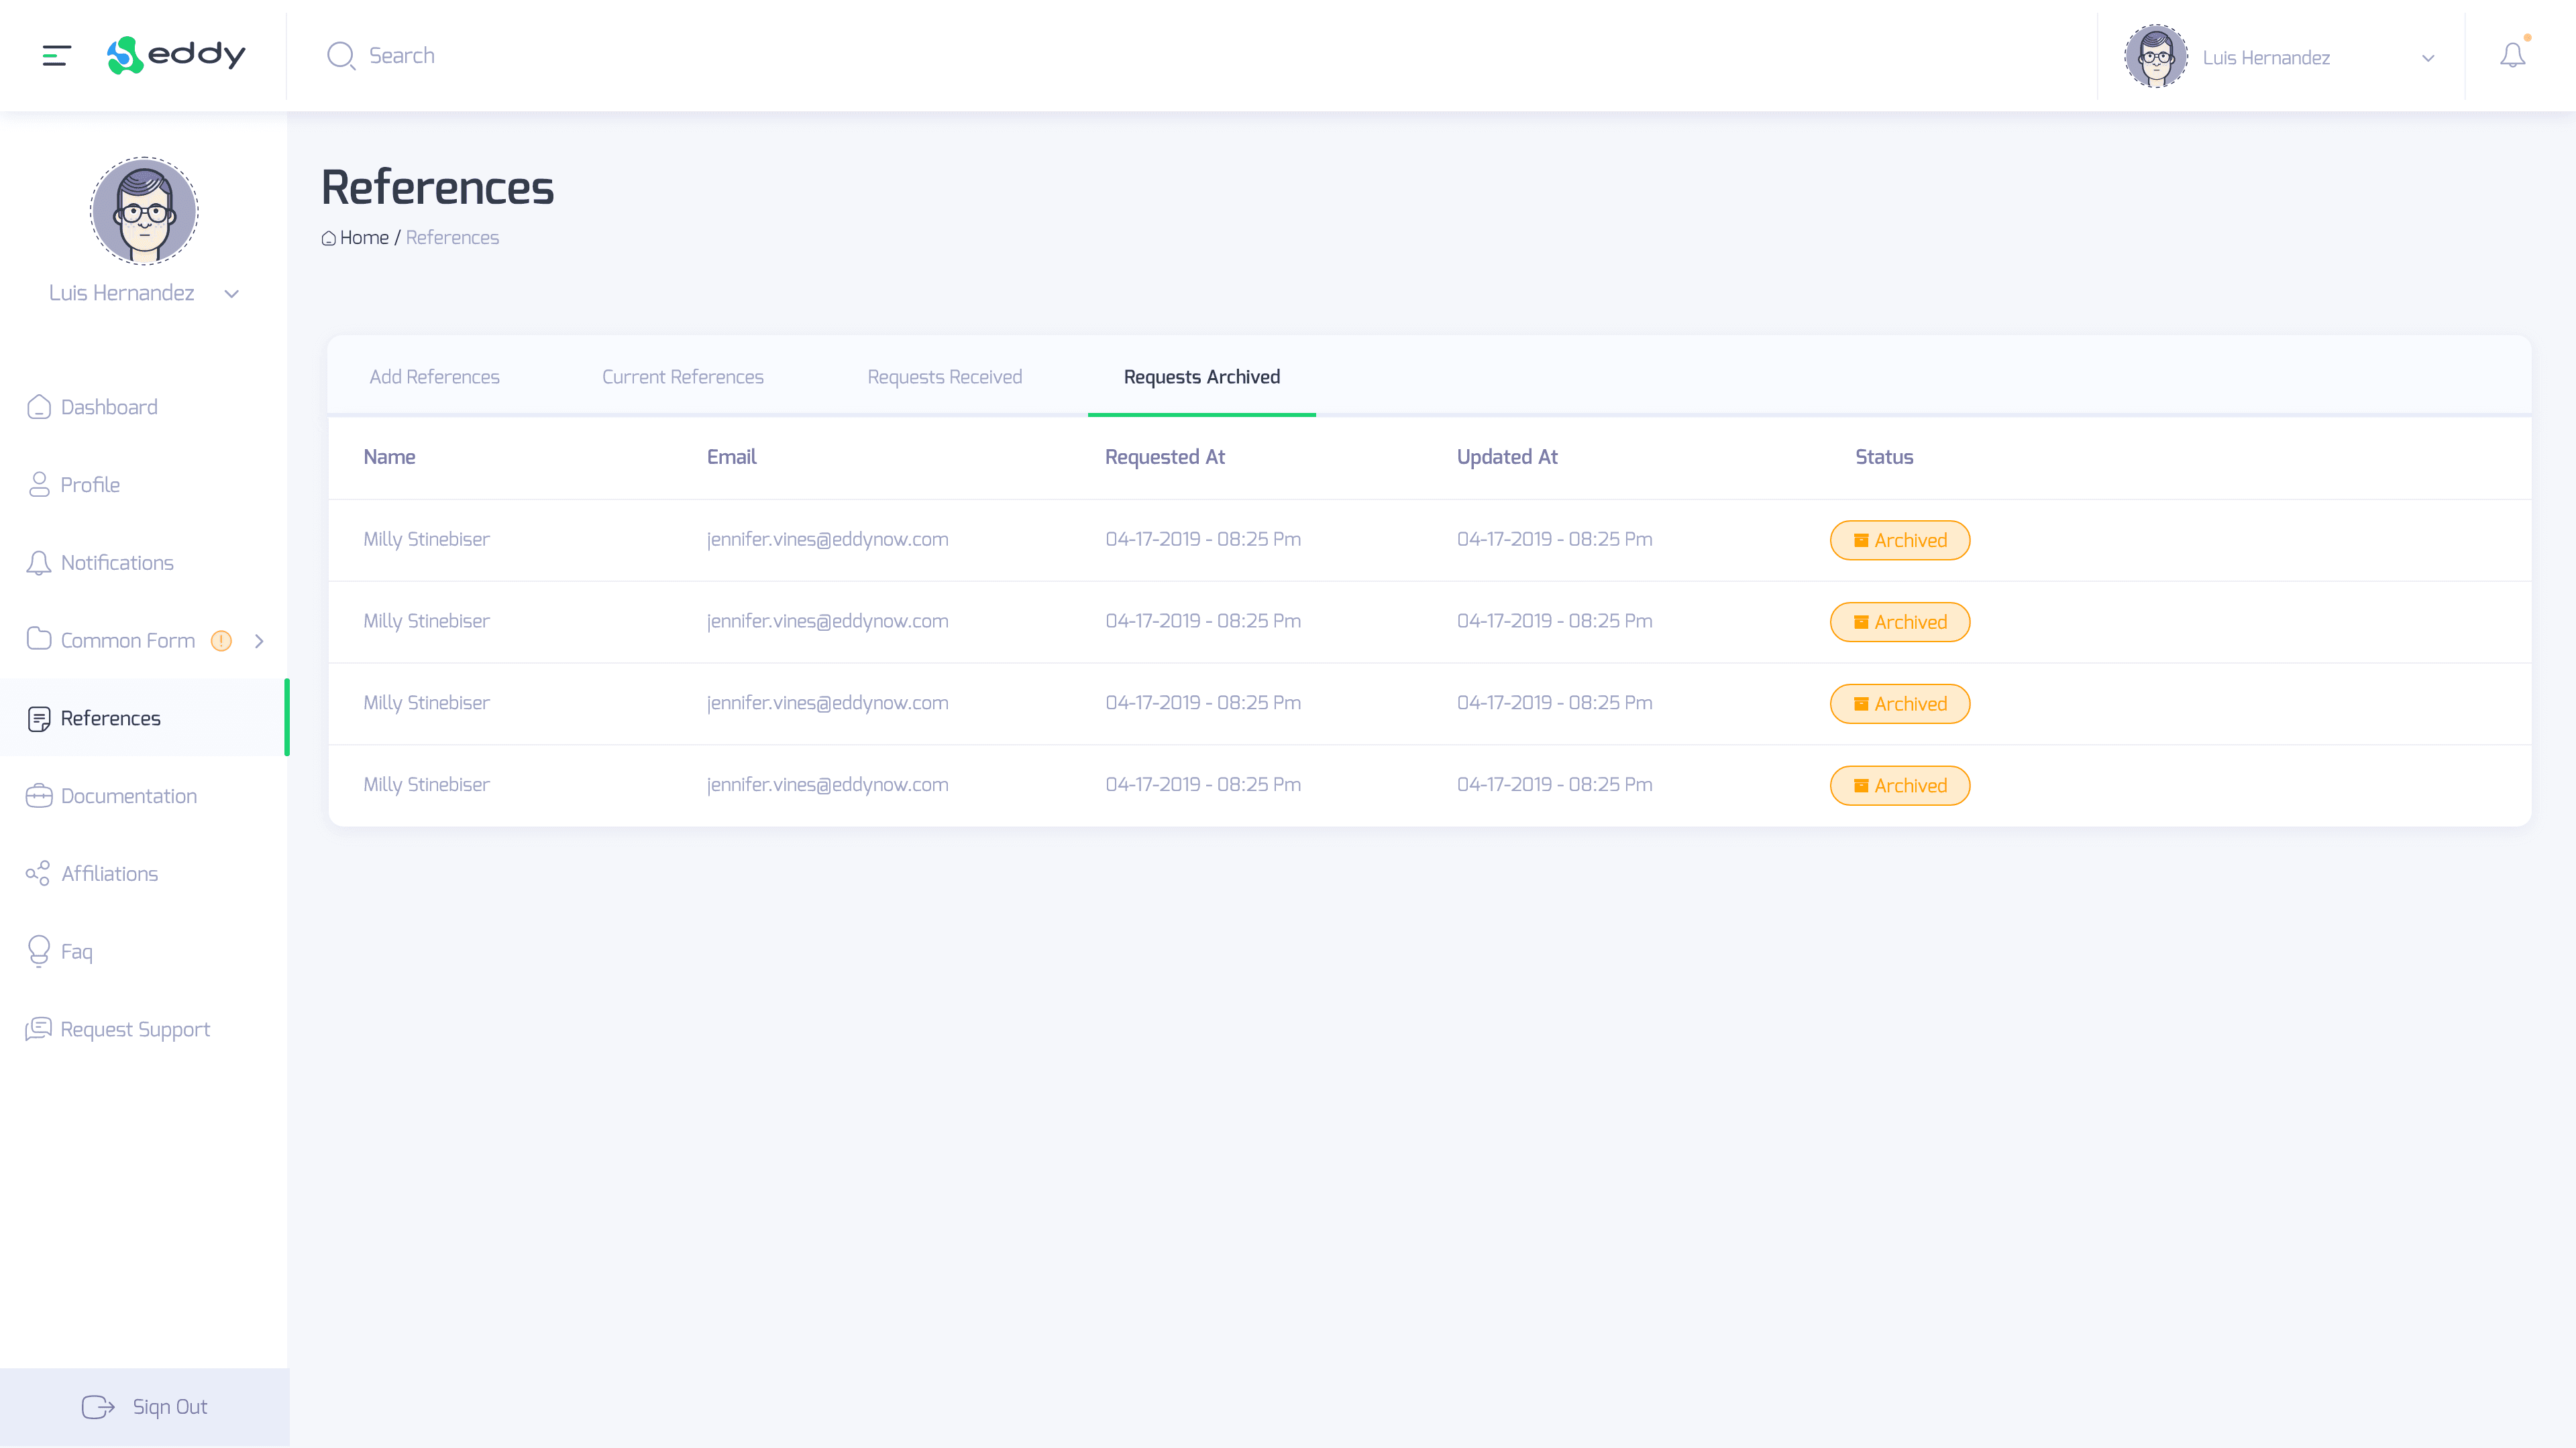Viewport: 2576px width, 1448px height.
Task: Click Milly Stinebiser in the fourth row
Action: coord(427,786)
